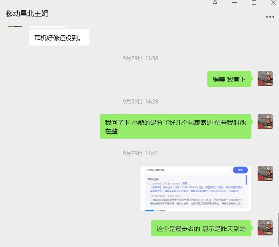Image resolution: width=279 pixels, height=247 pixels.
Task: Select the message 耳机好像还没到。
Action: click(59, 38)
